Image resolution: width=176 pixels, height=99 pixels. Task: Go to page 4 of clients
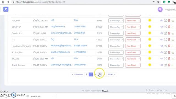[100, 75]
